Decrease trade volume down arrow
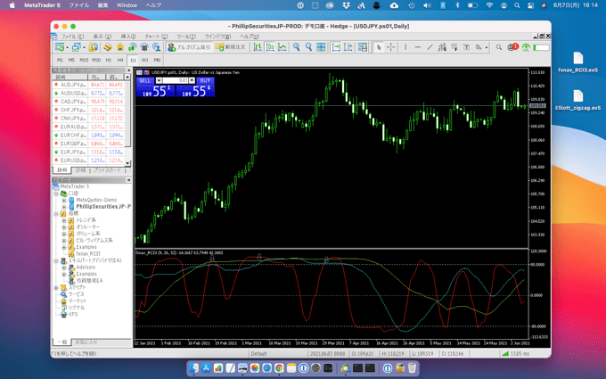Screen dimensions: 606x379 coord(159,80)
